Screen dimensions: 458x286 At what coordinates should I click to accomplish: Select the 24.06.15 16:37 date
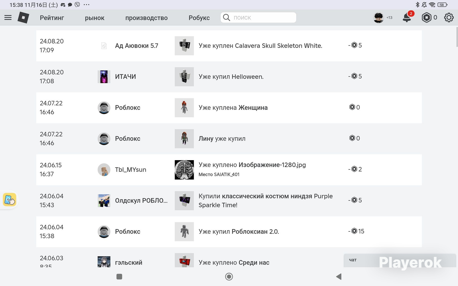pos(51,170)
